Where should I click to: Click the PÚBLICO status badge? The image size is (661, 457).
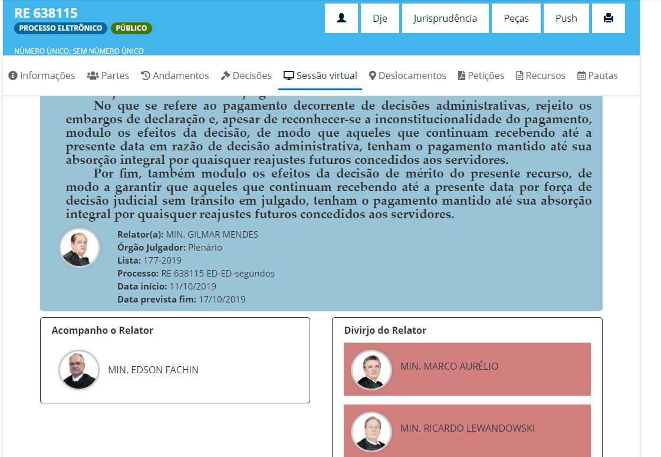pyautogui.click(x=133, y=28)
